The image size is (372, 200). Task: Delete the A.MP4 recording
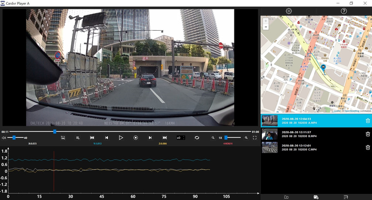[x=368, y=121]
